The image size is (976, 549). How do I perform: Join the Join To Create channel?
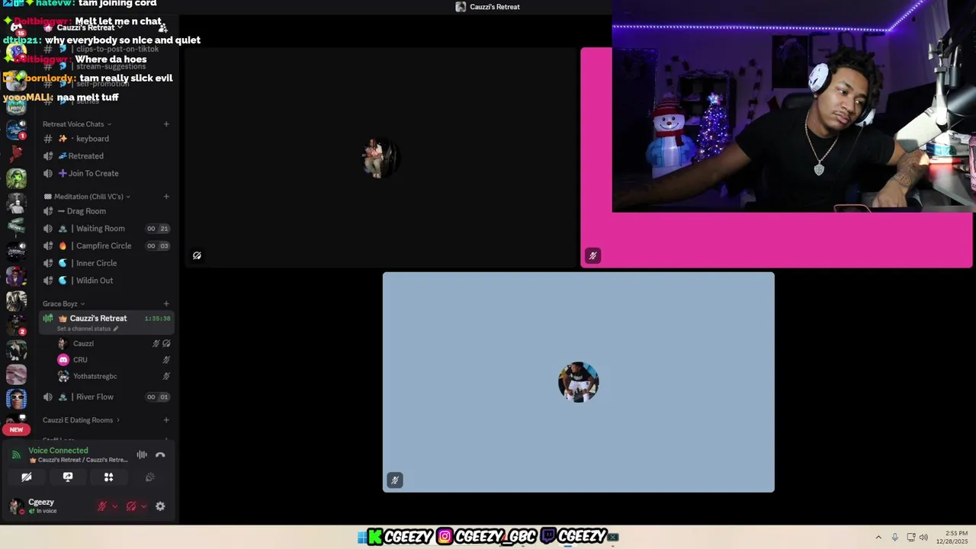(107, 174)
